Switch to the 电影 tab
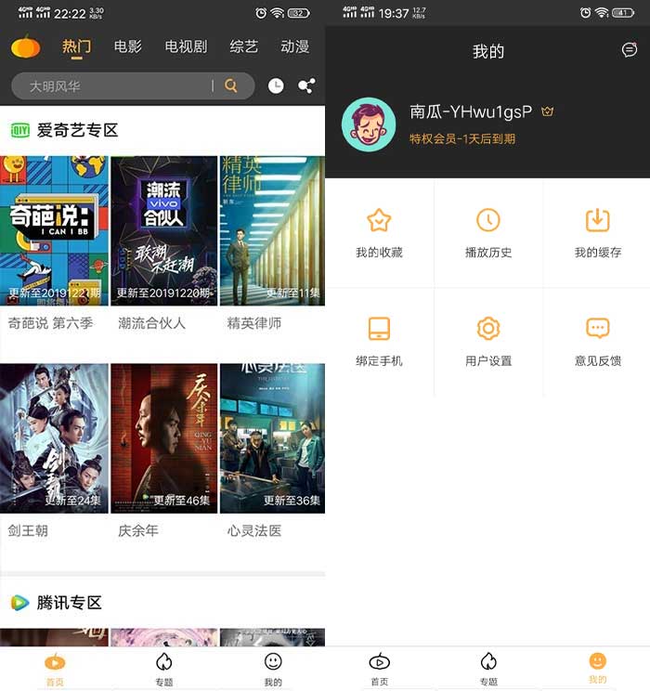Viewport: 650px width, 691px height. click(128, 46)
